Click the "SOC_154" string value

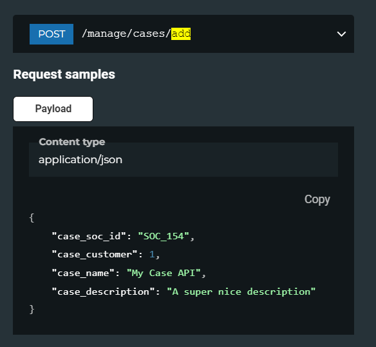[x=164, y=236]
